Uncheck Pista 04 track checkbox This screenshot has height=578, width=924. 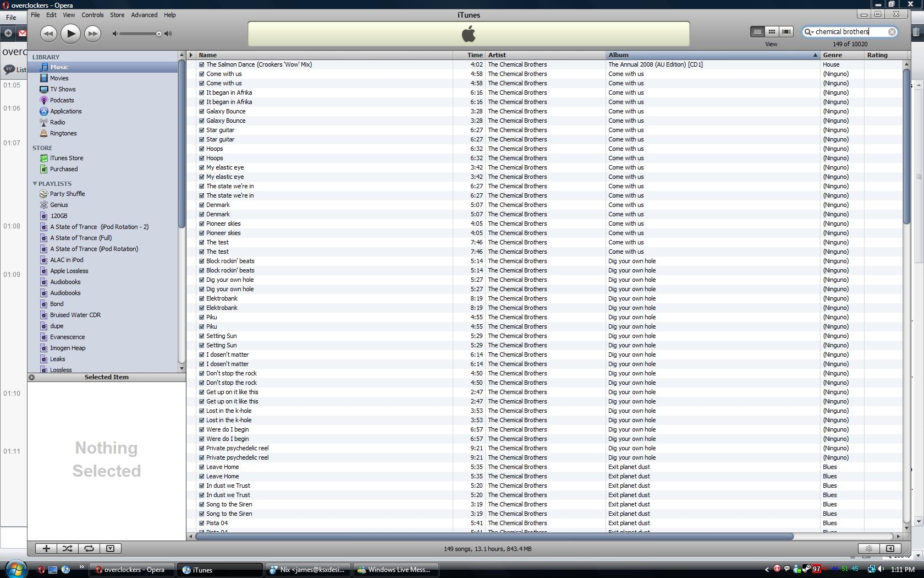(x=201, y=523)
